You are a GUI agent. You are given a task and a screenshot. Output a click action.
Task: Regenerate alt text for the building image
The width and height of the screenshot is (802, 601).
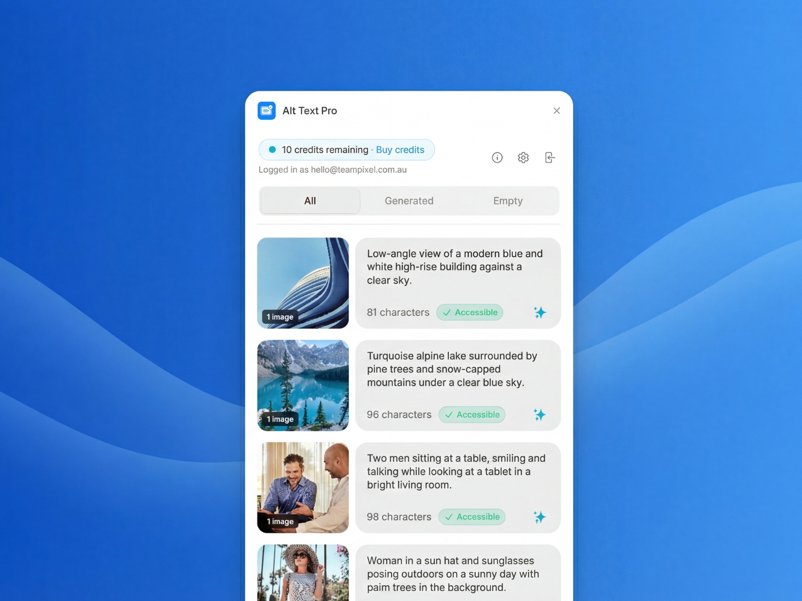(540, 312)
